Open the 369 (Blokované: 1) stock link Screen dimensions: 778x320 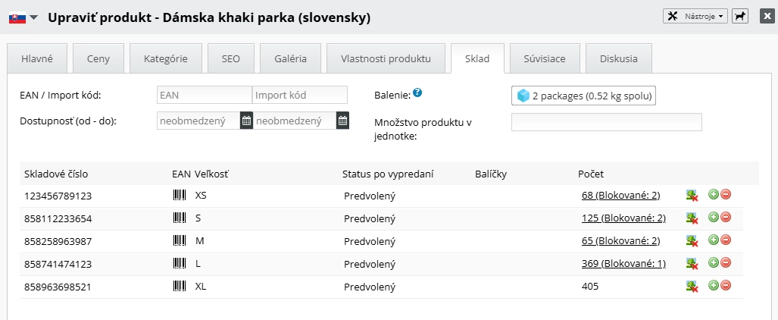623,264
